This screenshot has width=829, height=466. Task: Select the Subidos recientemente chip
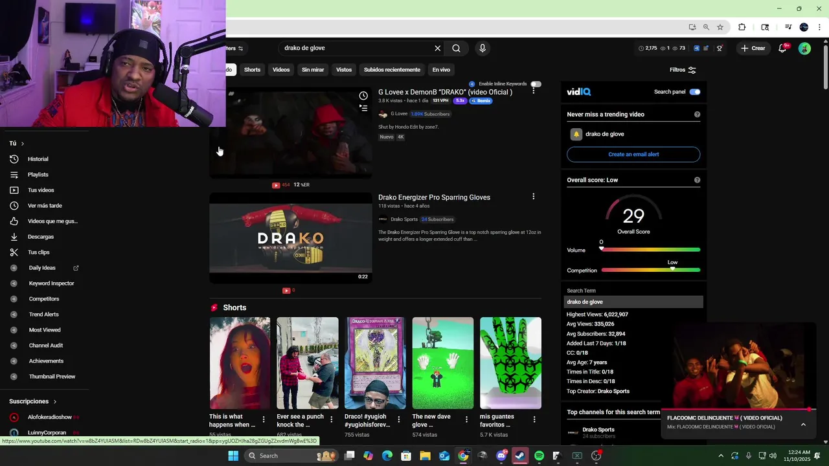(x=392, y=70)
